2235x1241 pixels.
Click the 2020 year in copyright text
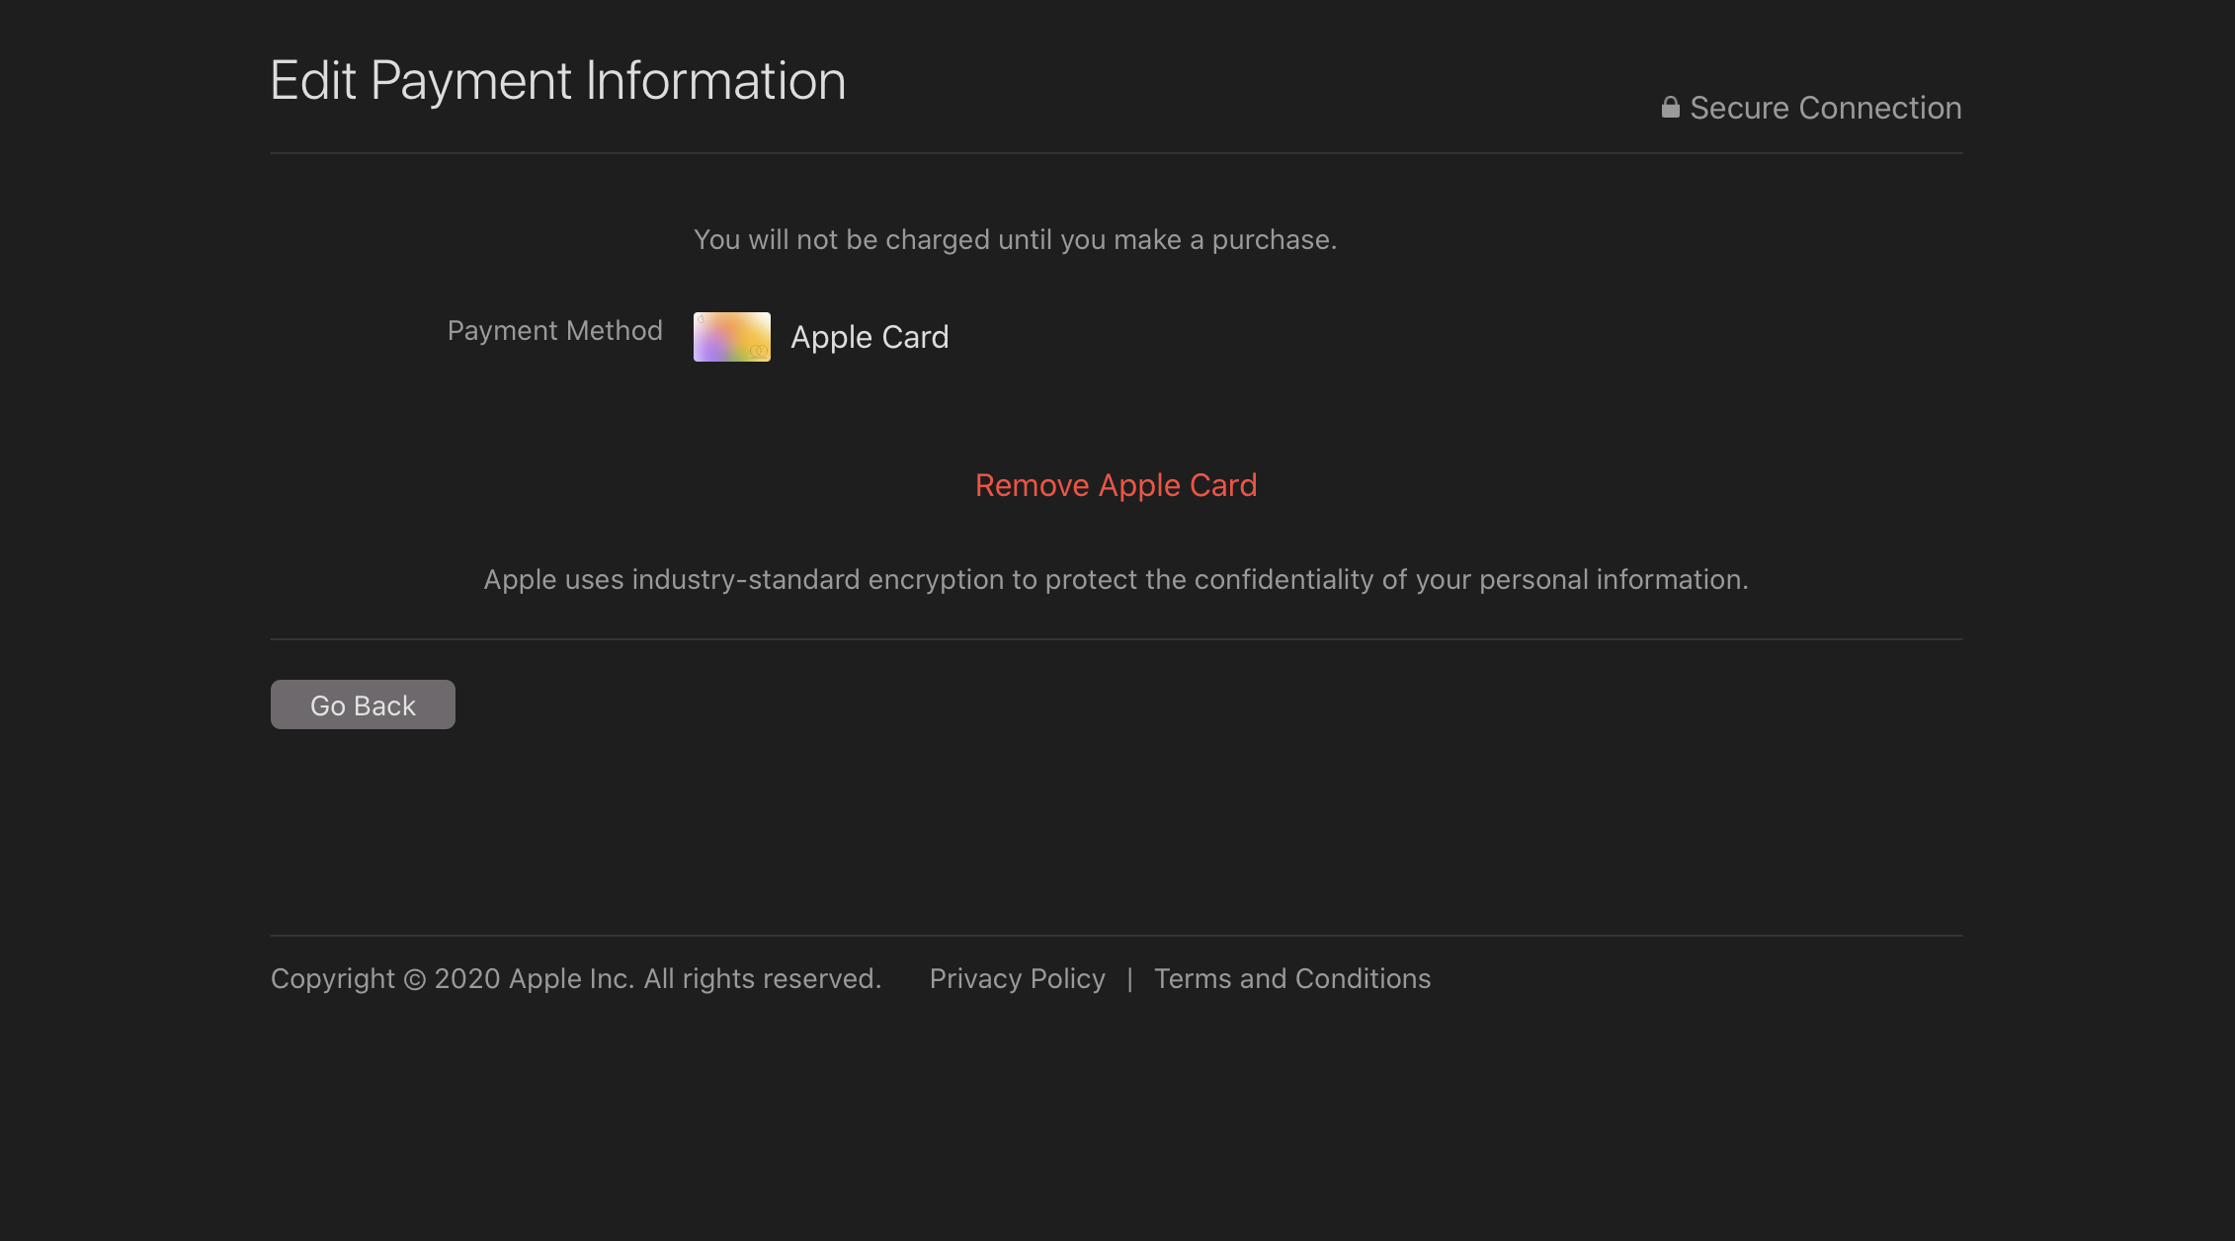pyautogui.click(x=467, y=978)
